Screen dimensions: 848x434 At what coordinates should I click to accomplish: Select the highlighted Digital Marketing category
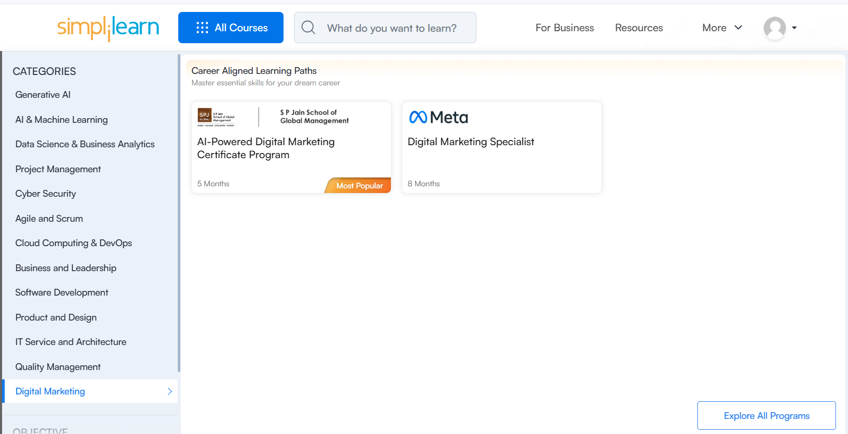[90, 391]
